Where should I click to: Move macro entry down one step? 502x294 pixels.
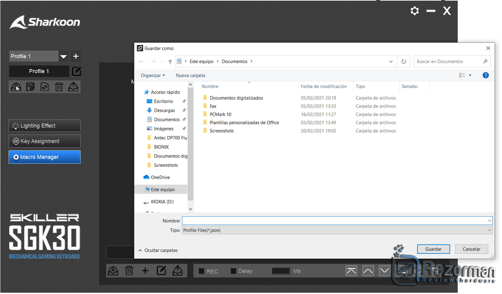click(384, 271)
